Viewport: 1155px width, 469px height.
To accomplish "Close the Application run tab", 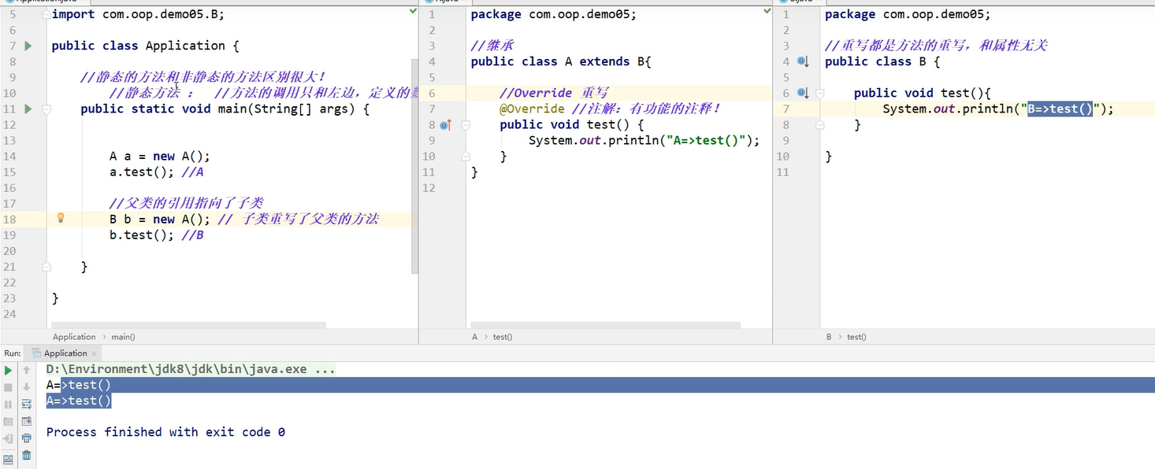I will [x=95, y=353].
